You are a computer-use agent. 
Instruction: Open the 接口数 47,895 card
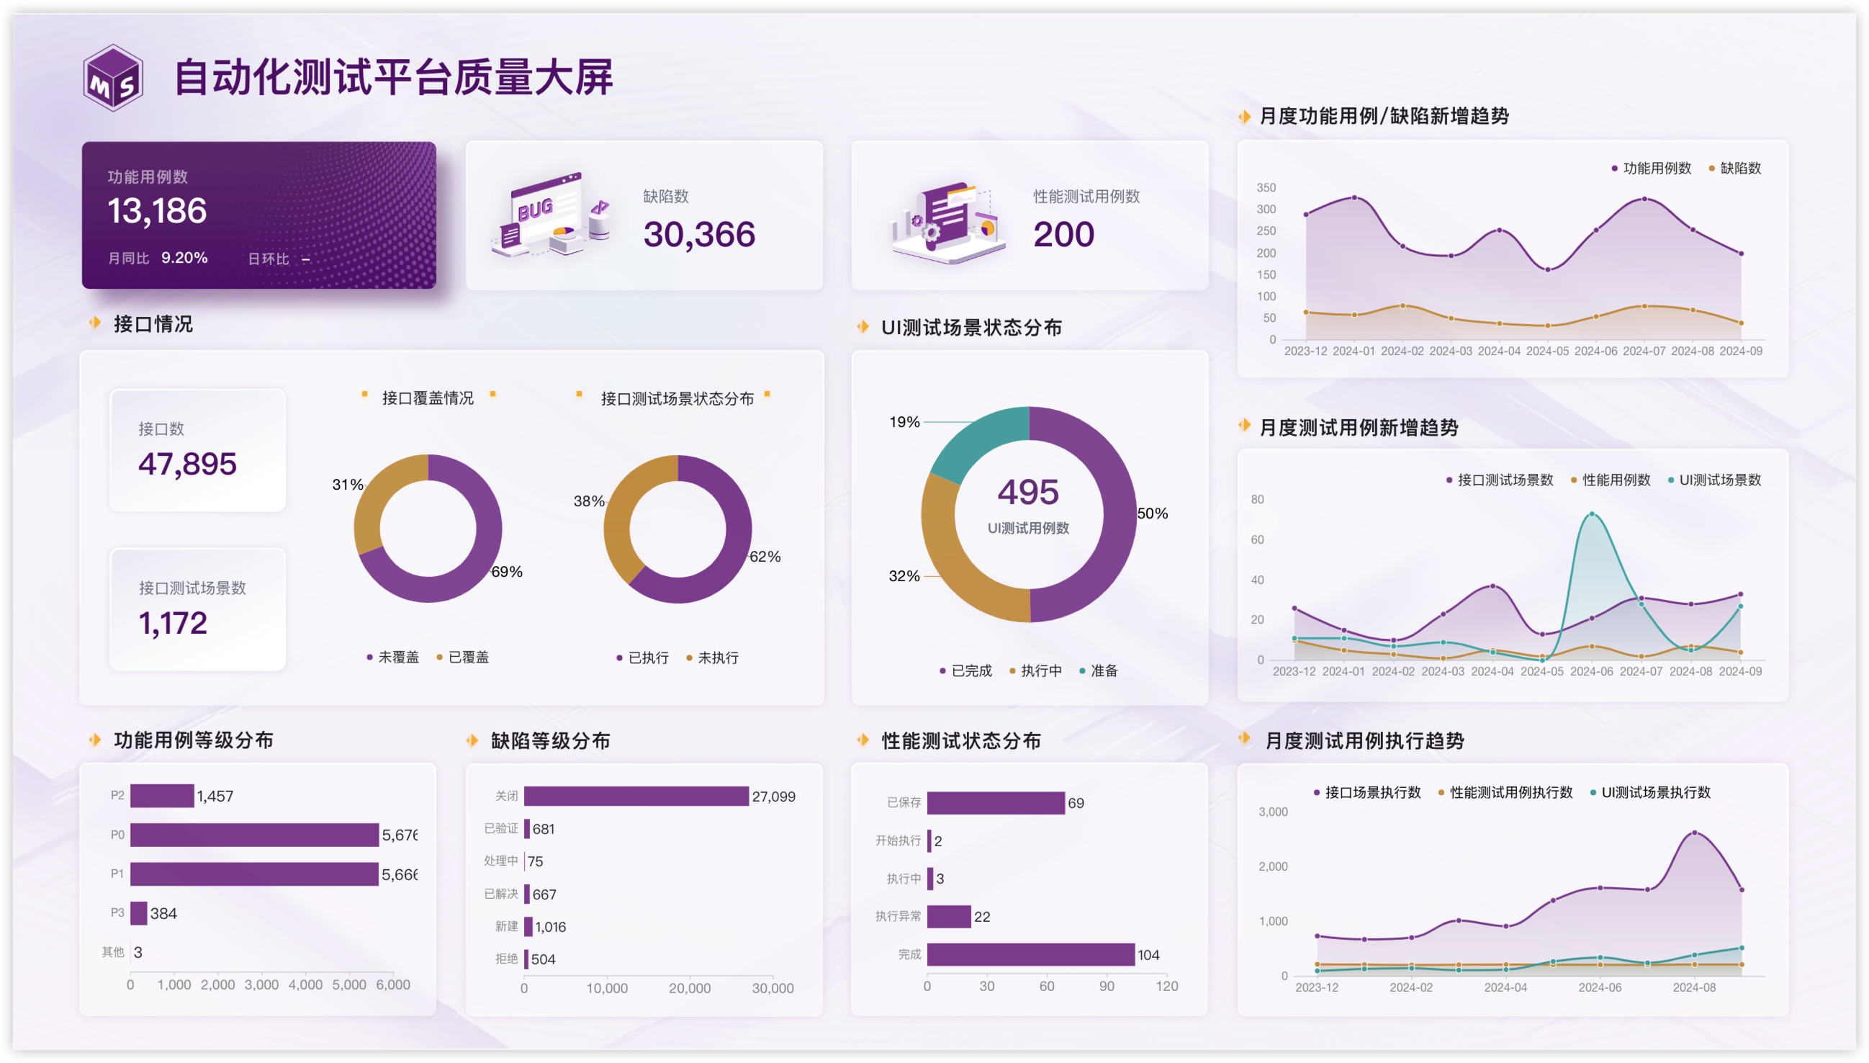pyautogui.click(x=197, y=449)
